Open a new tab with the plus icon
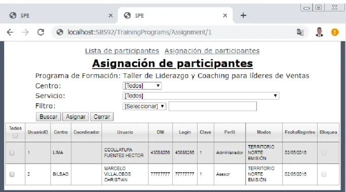This screenshot has width=346, height=192. [x=243, y=16]
